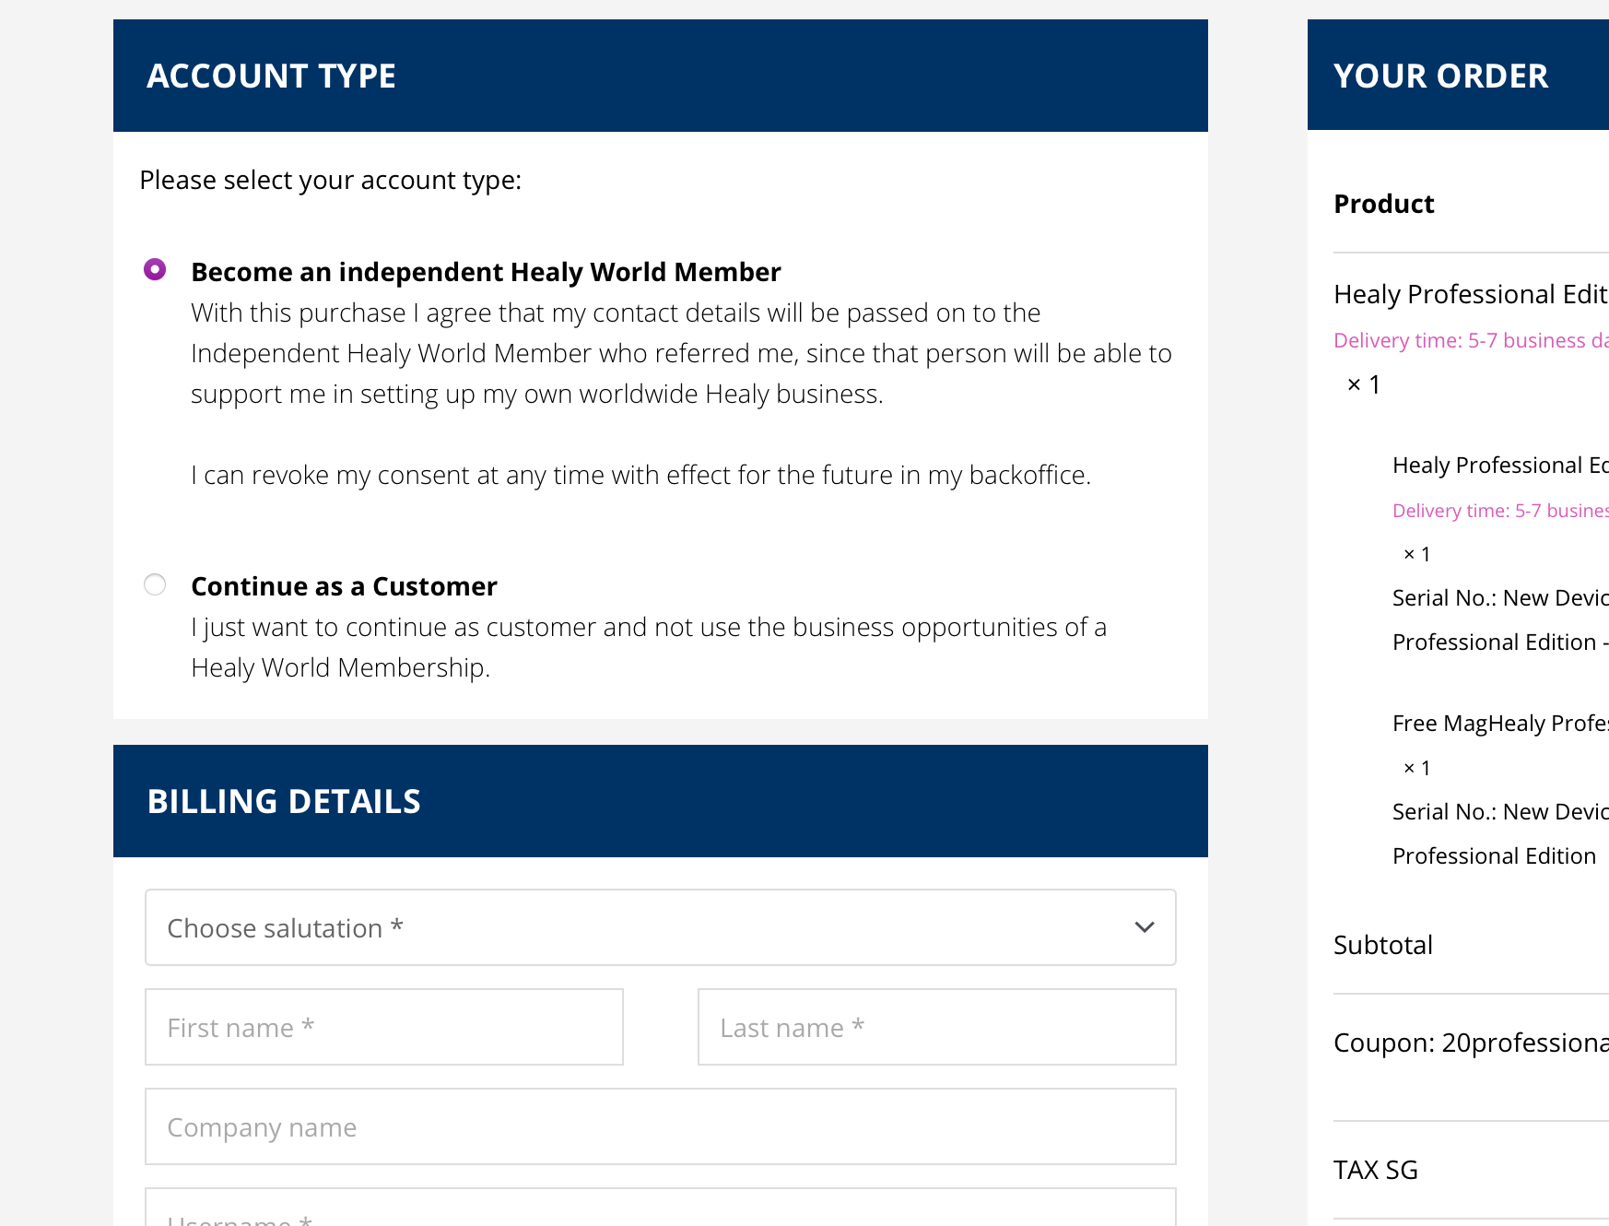Click the Coupon 20professional row
The image size is (1609, 1226).
[1470, 1043]
